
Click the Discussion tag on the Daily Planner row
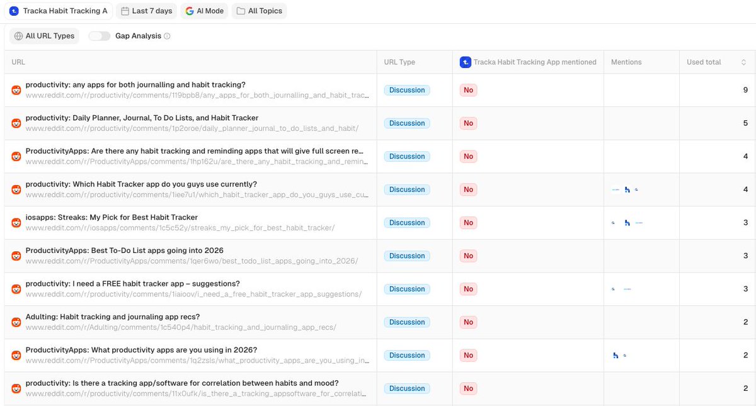pos(407,123)
